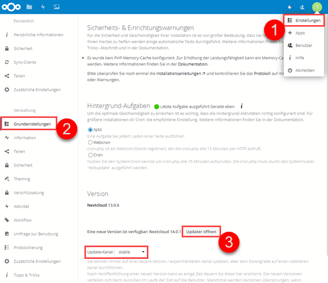Open the Tipps & Tricks section label

coord(27,275)
